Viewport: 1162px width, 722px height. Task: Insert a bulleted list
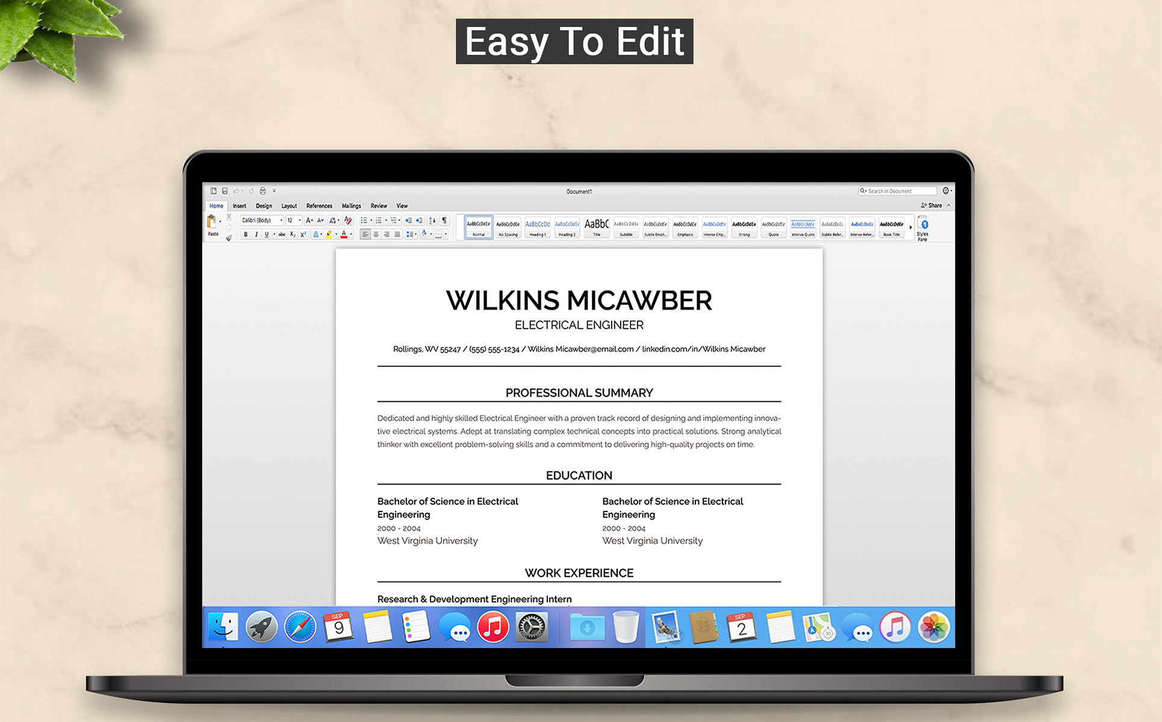tap(364, 221)
